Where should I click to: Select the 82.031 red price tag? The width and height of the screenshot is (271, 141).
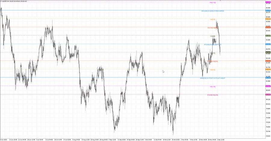pyautogui.click(x=268, y=61)
